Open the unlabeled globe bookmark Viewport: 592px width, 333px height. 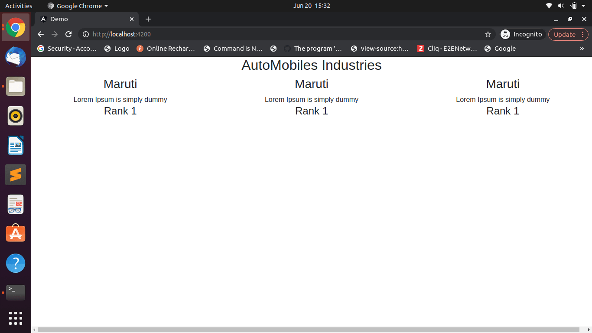tap(273, 49)
